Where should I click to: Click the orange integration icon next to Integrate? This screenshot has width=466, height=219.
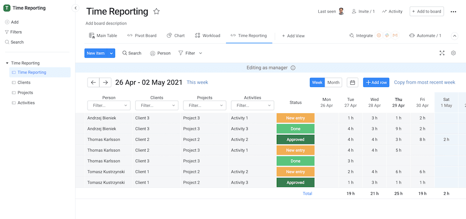coord(379,35)
